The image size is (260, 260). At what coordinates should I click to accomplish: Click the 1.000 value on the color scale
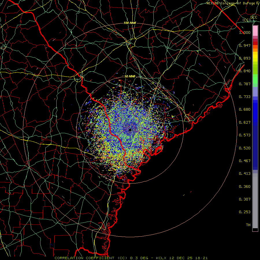click(x=245, y=32)
